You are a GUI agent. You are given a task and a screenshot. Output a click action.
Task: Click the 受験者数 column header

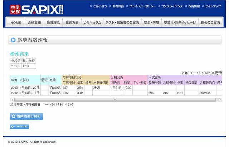155,83
